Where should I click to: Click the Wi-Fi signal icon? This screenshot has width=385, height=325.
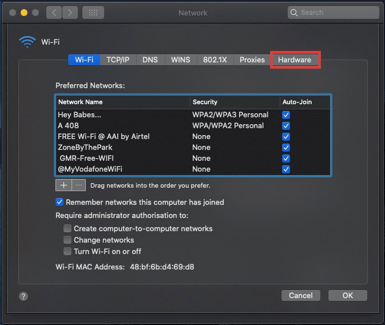[x=27, y=42]
